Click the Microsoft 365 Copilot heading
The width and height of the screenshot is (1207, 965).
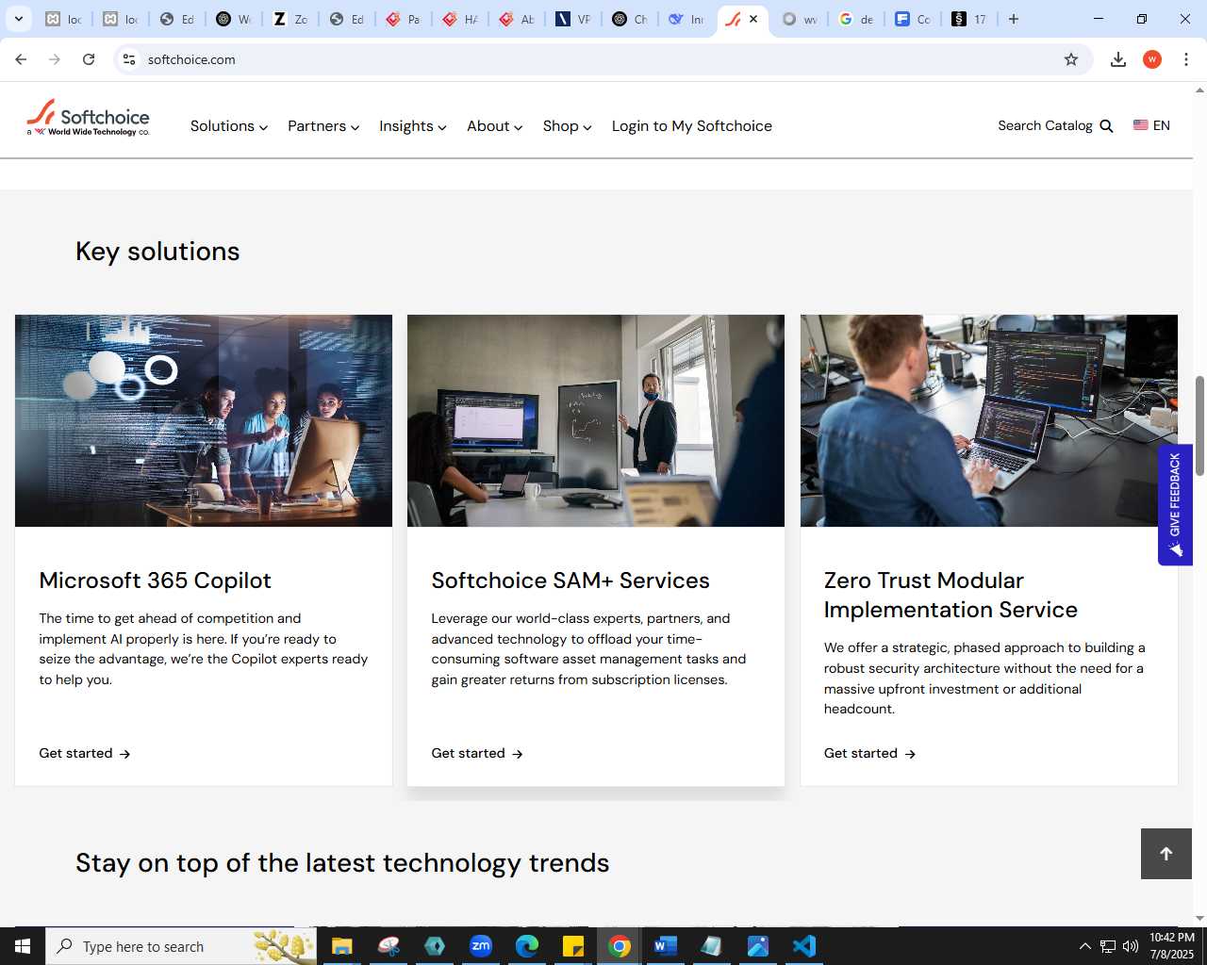point(155,581)
